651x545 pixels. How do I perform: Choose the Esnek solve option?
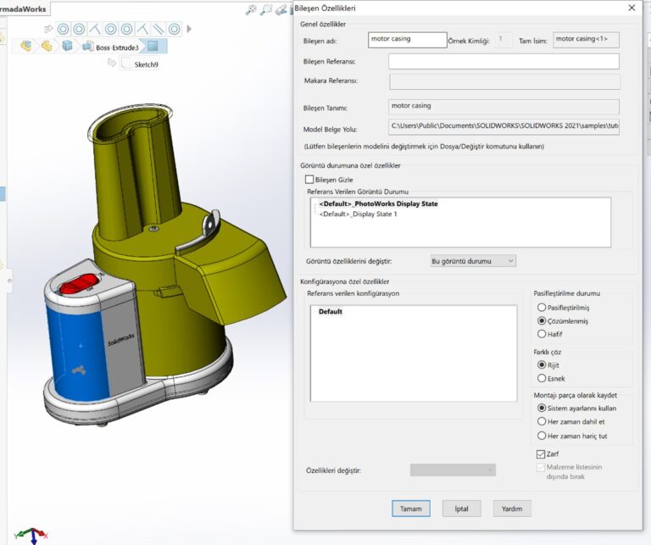542,378
